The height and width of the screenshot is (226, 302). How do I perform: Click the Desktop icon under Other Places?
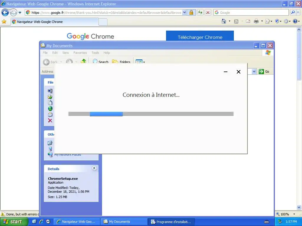pyautogui.click(x=50, y=143)
